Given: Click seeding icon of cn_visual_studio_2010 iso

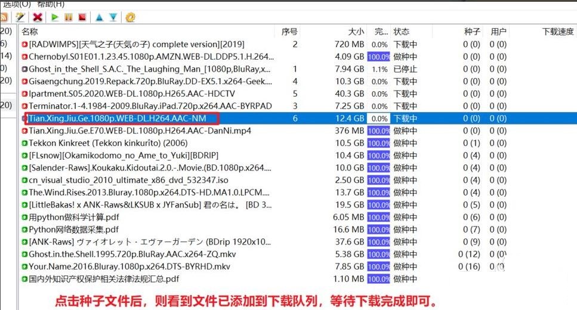Looking at the screenshot, I should point(24,180).
